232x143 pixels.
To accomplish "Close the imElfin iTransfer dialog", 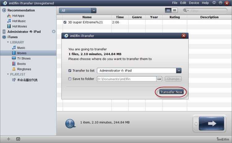I will click(184, 36).
